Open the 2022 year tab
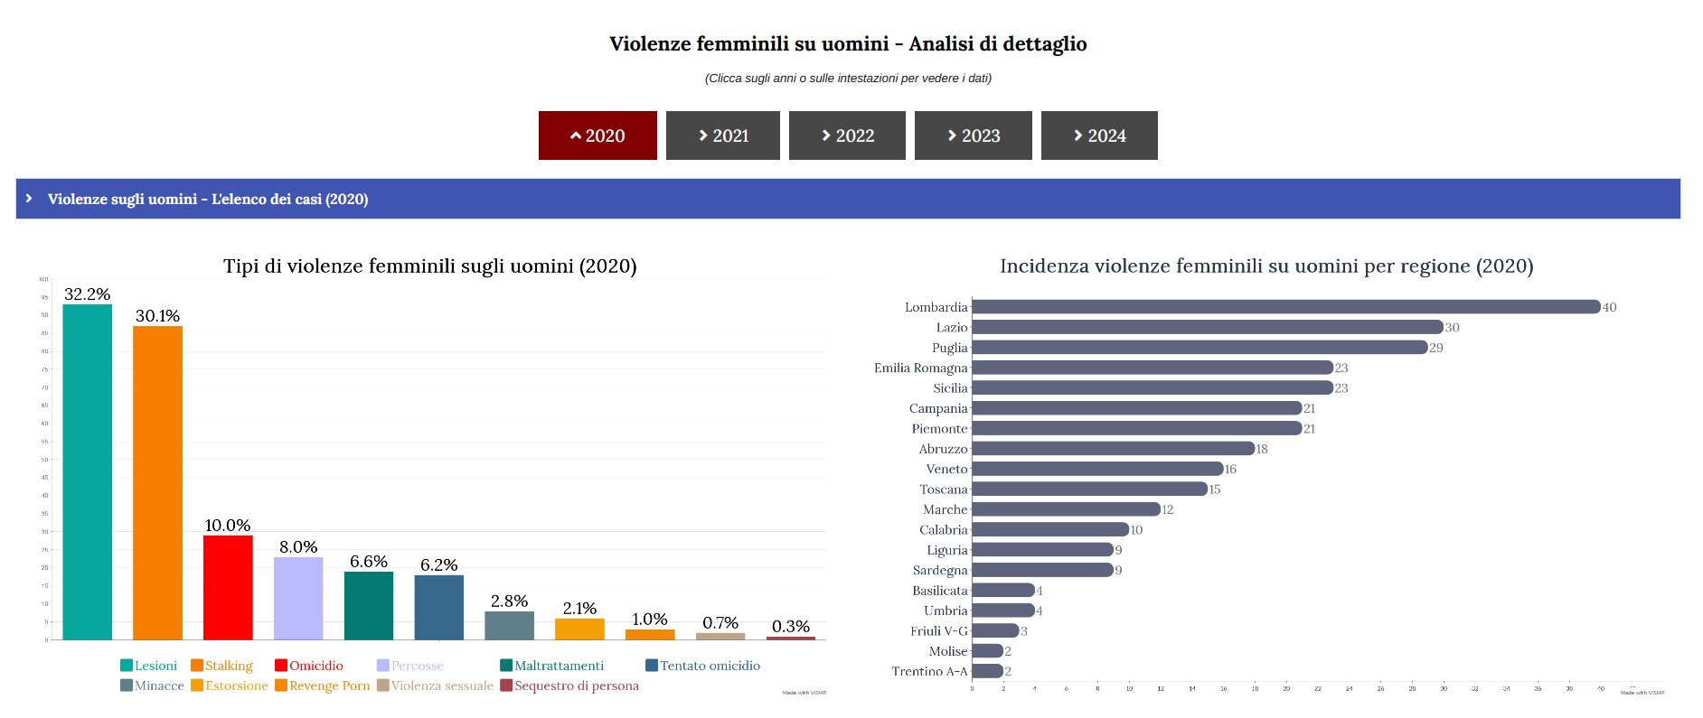 tap(847, 135)
